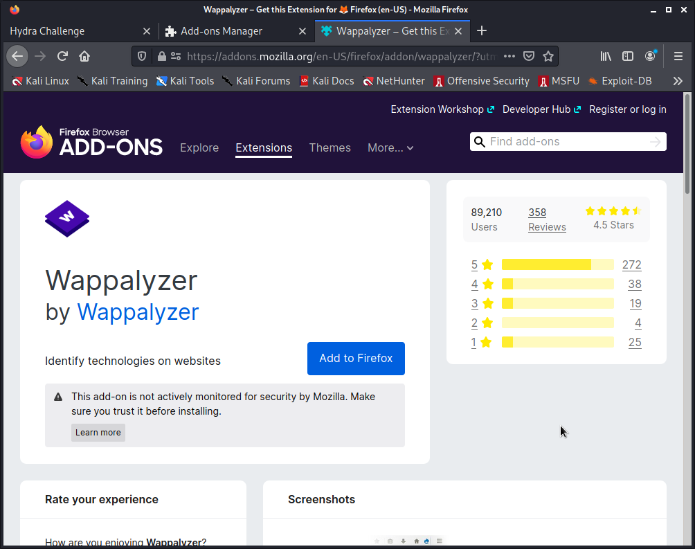This screenshot has height=549, width=695.
Task: Open the Firefox Account menu
Action: [x=650, y=56]
